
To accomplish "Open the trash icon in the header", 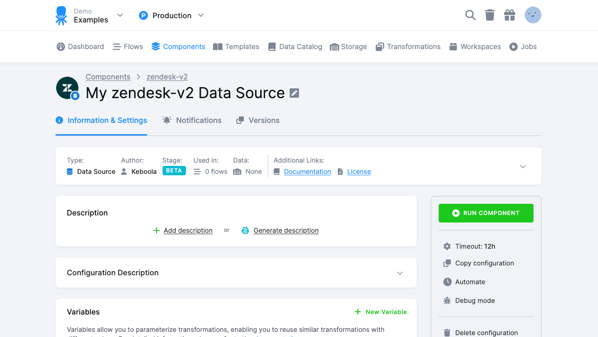I will point(490,15).
